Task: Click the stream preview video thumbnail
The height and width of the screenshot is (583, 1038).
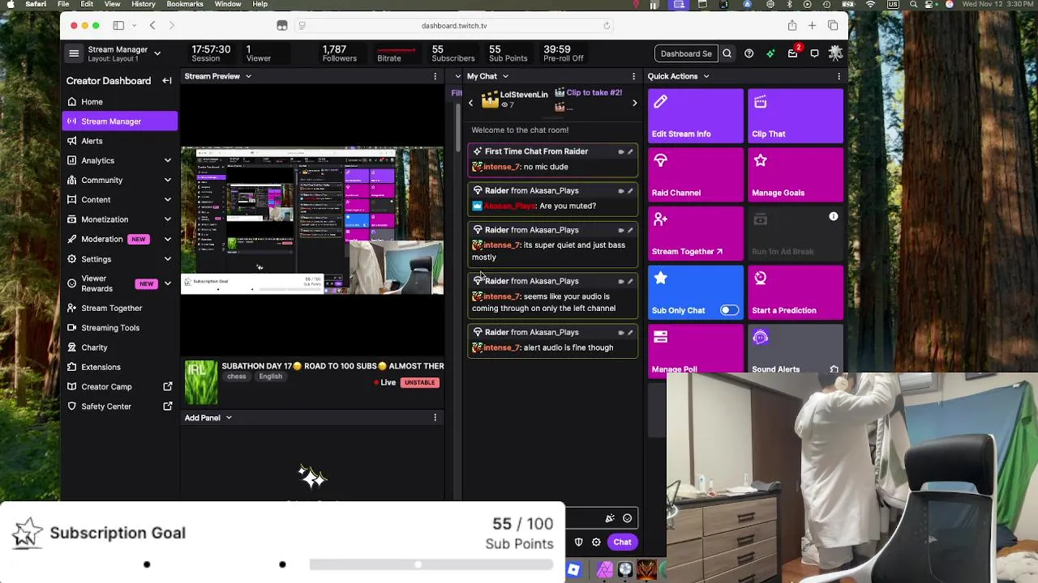Action: pyautogui.click(x=312, y=220)
